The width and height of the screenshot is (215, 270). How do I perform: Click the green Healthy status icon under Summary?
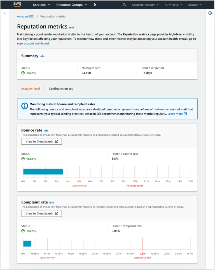point(23,73)
